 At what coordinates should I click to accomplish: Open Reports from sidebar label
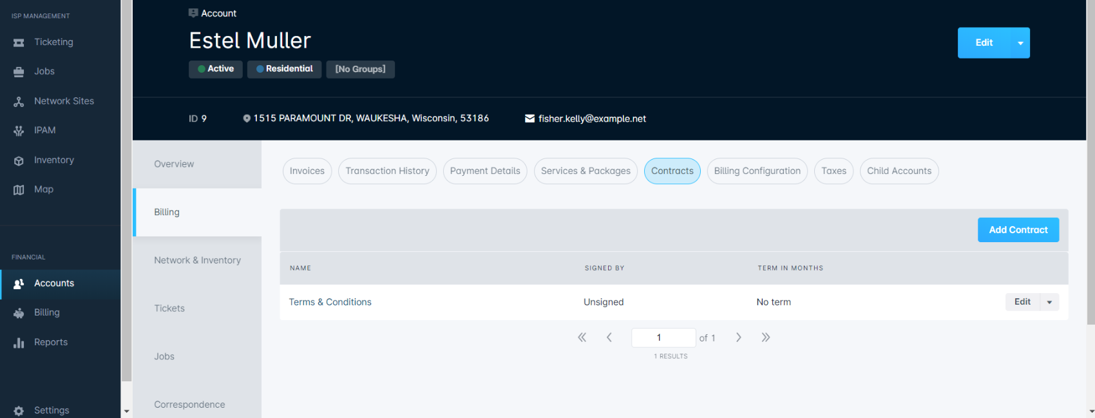pyautogui.click(x=51, y=343)
